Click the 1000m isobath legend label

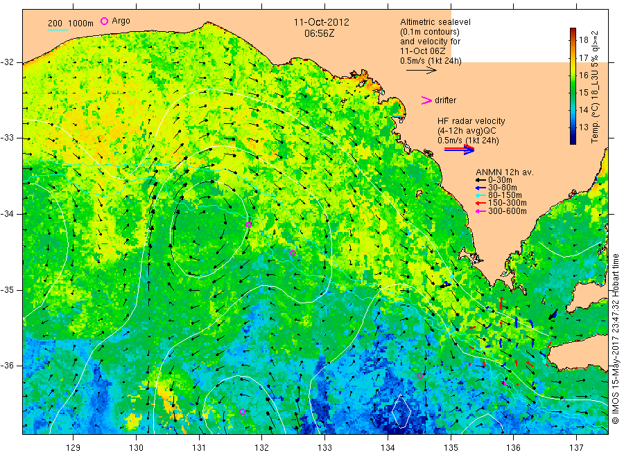(81, 24)
